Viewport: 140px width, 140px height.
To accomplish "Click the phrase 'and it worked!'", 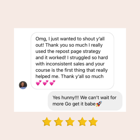I will [x=51, y=57].
